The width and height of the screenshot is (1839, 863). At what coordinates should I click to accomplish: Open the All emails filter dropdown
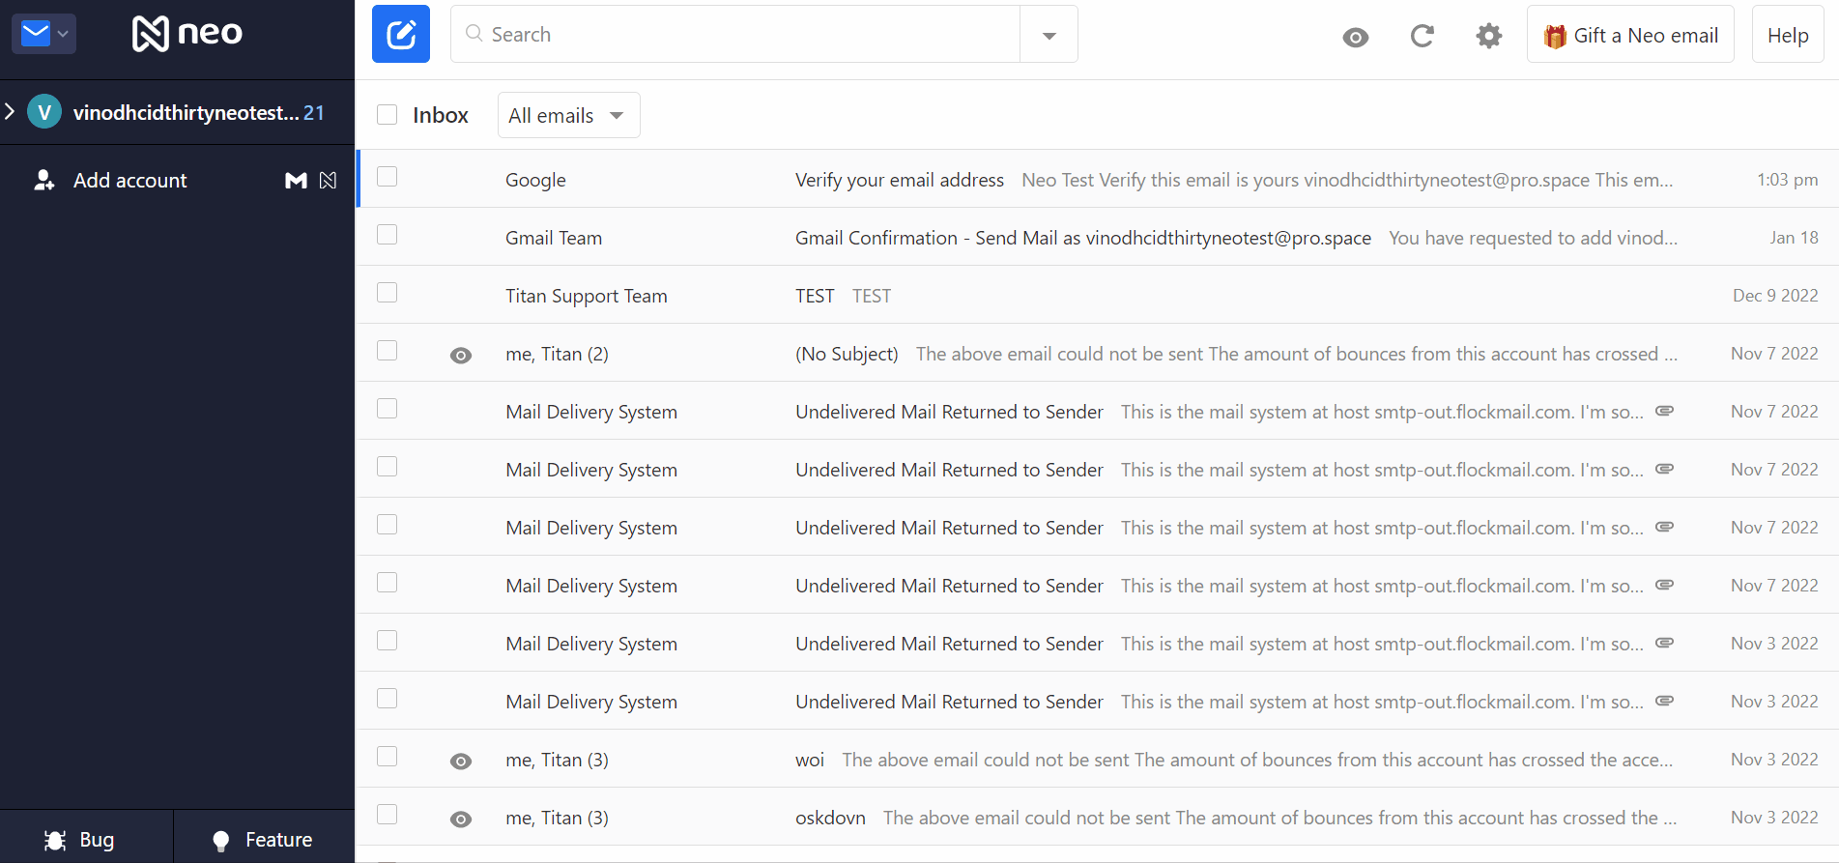click(568, 116)
